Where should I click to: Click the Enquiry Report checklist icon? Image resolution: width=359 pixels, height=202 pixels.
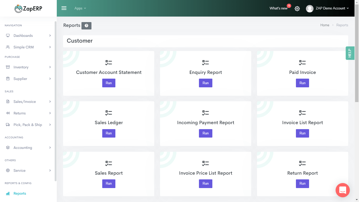206,63
